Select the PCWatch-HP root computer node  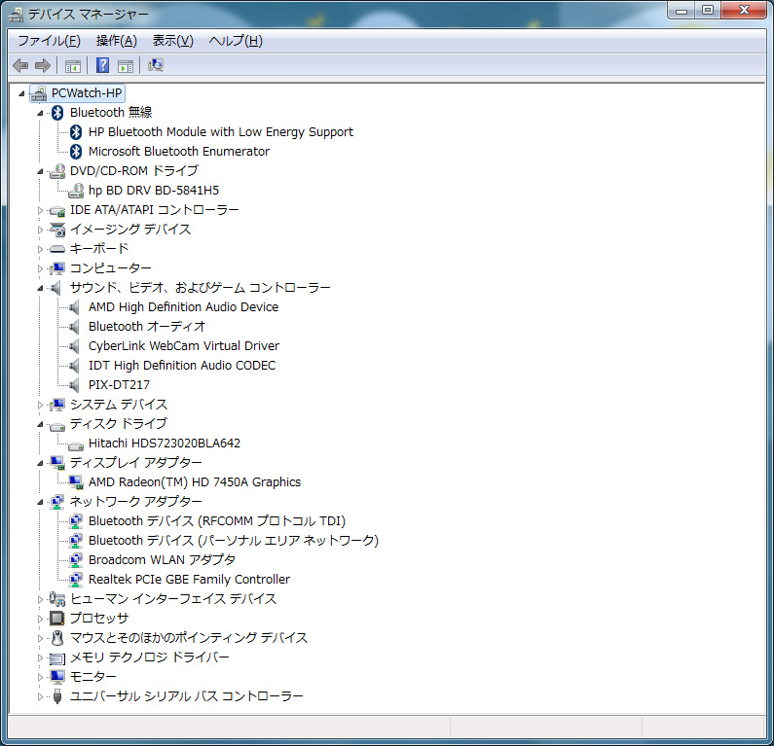87,93
